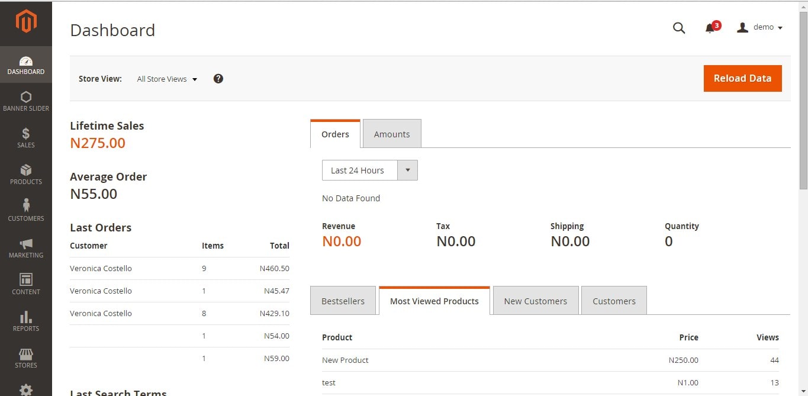The image size is (808, 396).
Task: Switch to the Orders tab
Action: (x=335, y=134)
